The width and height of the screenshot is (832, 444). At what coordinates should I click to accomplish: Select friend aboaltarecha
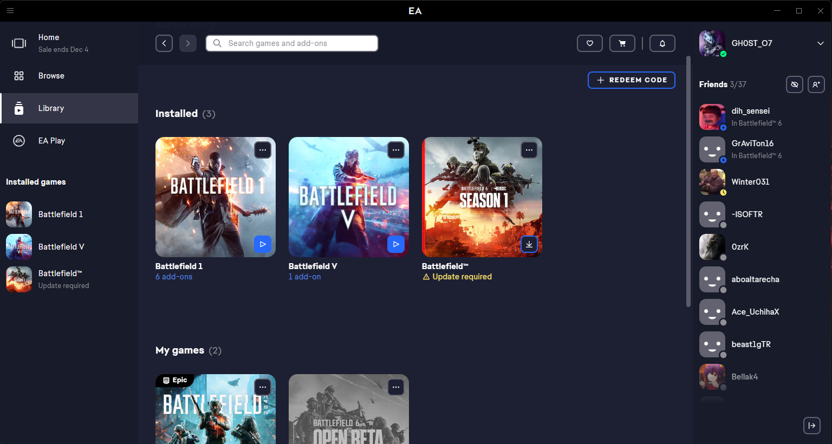point(762,279)
